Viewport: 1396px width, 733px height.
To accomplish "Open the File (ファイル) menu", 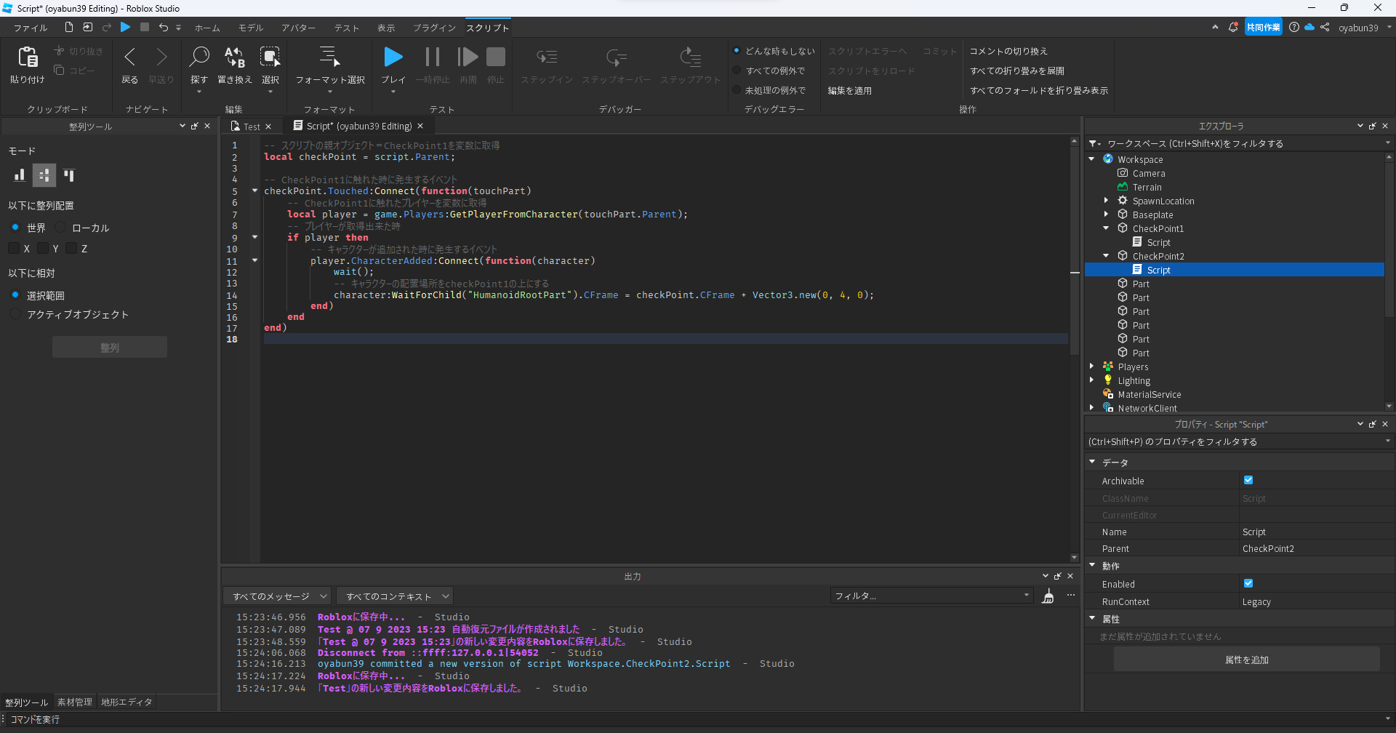I will 31,28.
